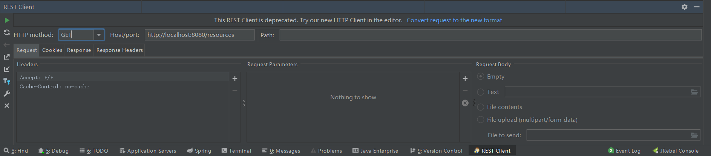Click the export request icon

7,57
